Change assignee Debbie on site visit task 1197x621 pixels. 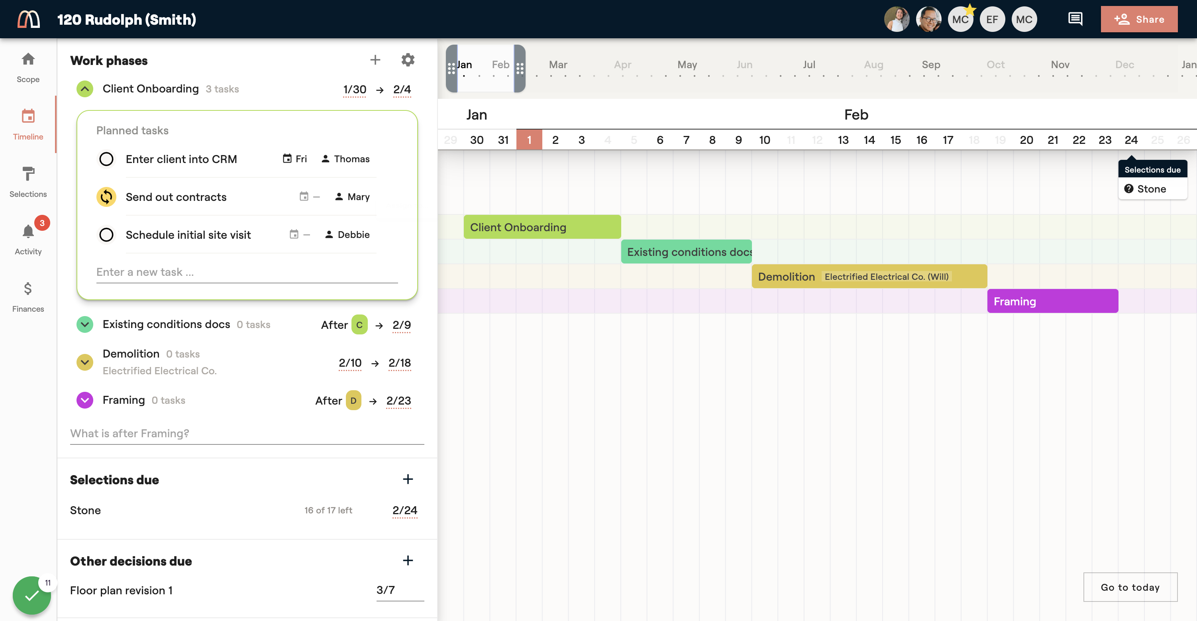click(347, 234)
